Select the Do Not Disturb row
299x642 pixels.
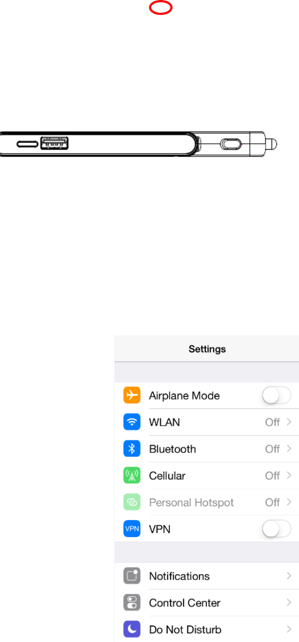tap(207, 629)
